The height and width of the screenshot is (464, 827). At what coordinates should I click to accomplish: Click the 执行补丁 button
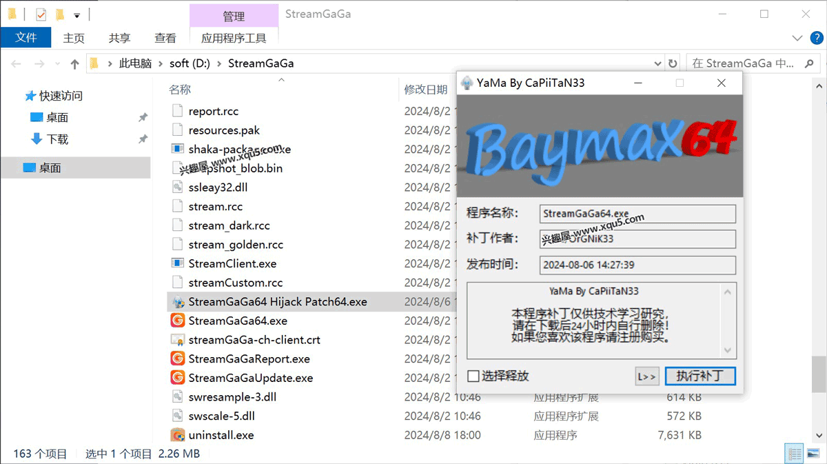(701, 376)
